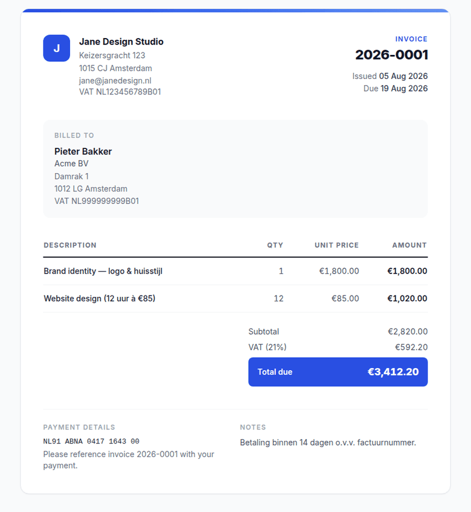Click the blue Total due box

(x=338, y=372)
